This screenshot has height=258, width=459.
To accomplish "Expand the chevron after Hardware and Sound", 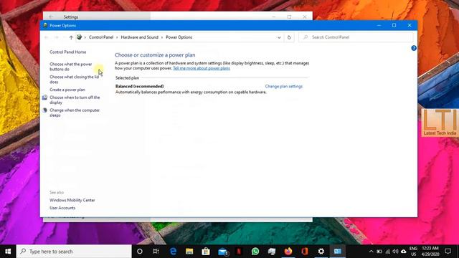I will pos(162,37).
